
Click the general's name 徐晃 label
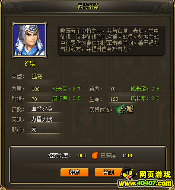[x=29, y=64]
